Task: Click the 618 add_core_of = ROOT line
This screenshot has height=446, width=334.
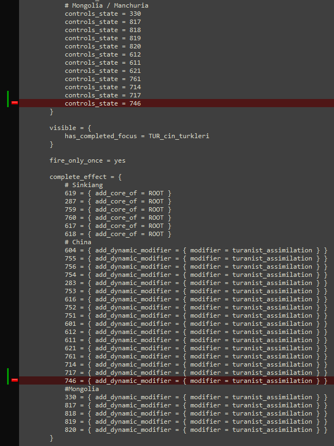Action: [x=118, y=234]
